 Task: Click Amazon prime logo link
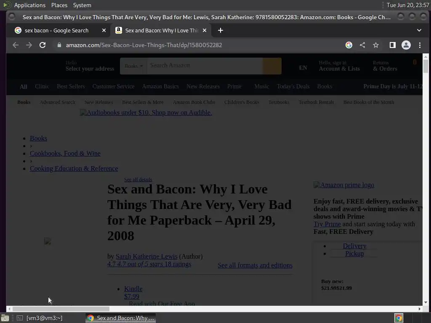pos(343,185)
